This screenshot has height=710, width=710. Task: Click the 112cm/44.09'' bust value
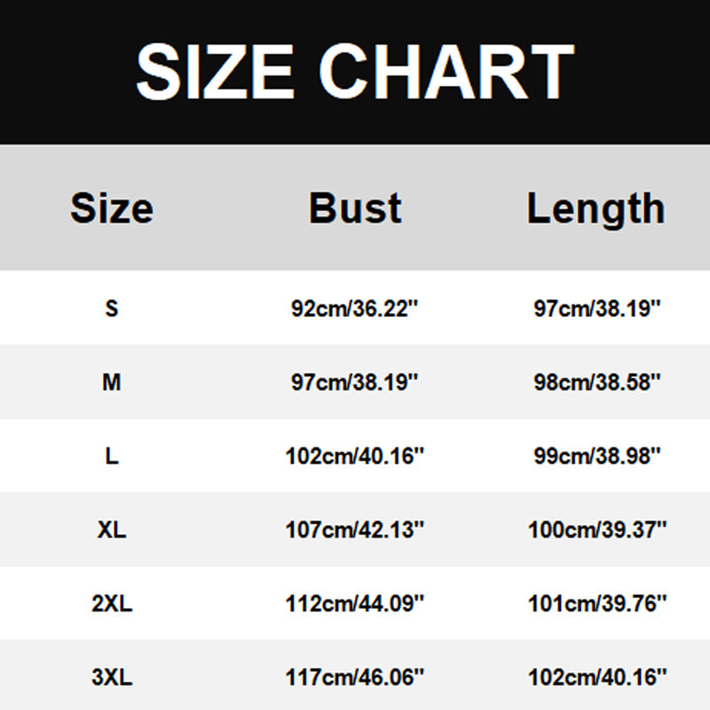(355, 604)
